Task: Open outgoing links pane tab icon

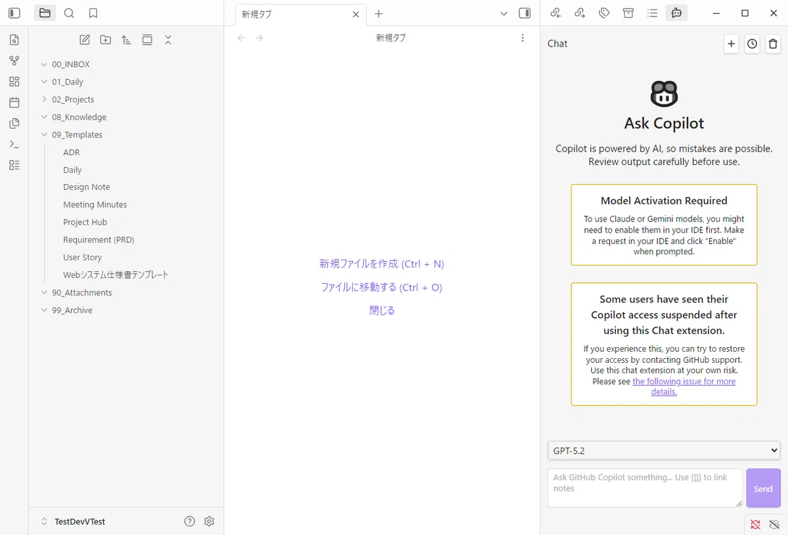Action: (580, 13)
